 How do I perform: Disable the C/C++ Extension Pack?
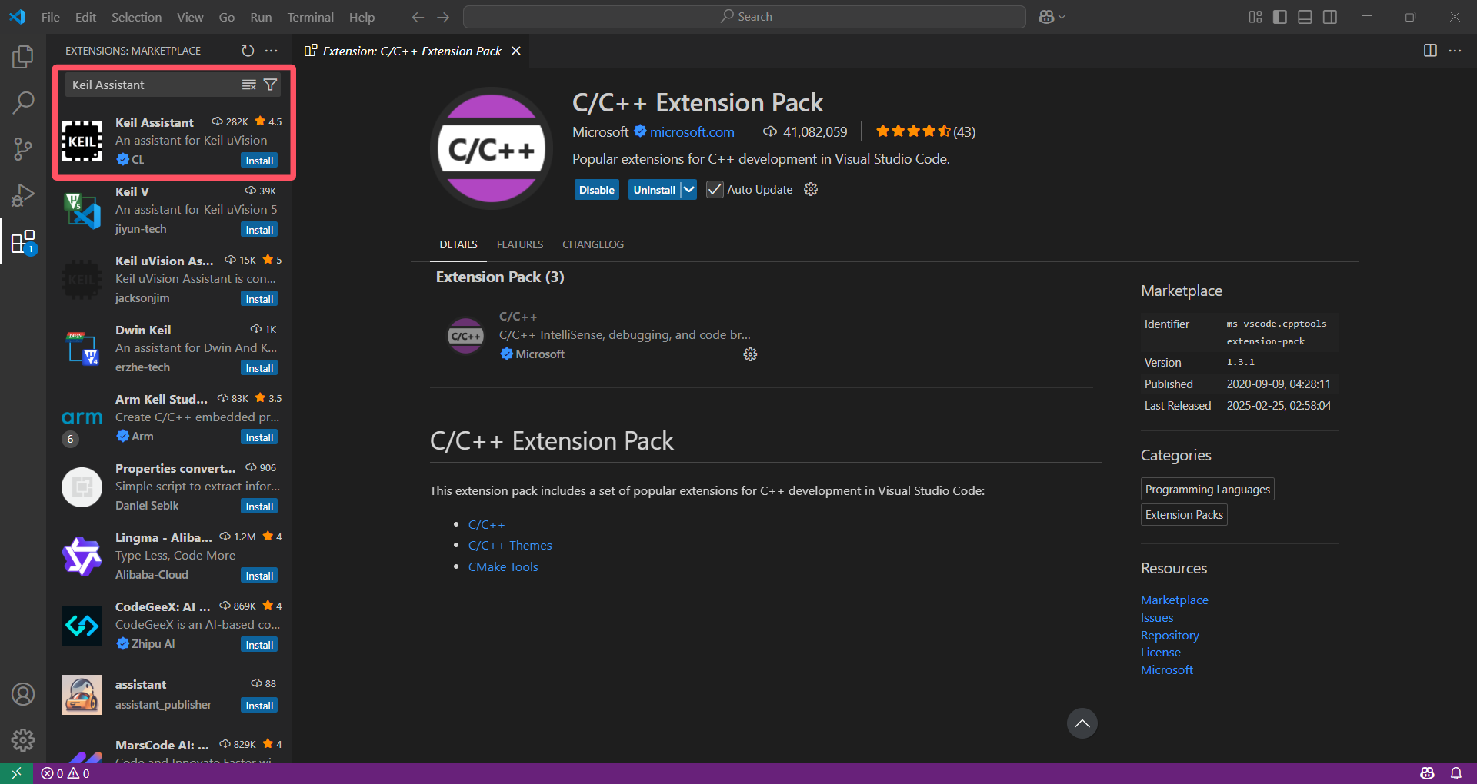tap(596, 190)
